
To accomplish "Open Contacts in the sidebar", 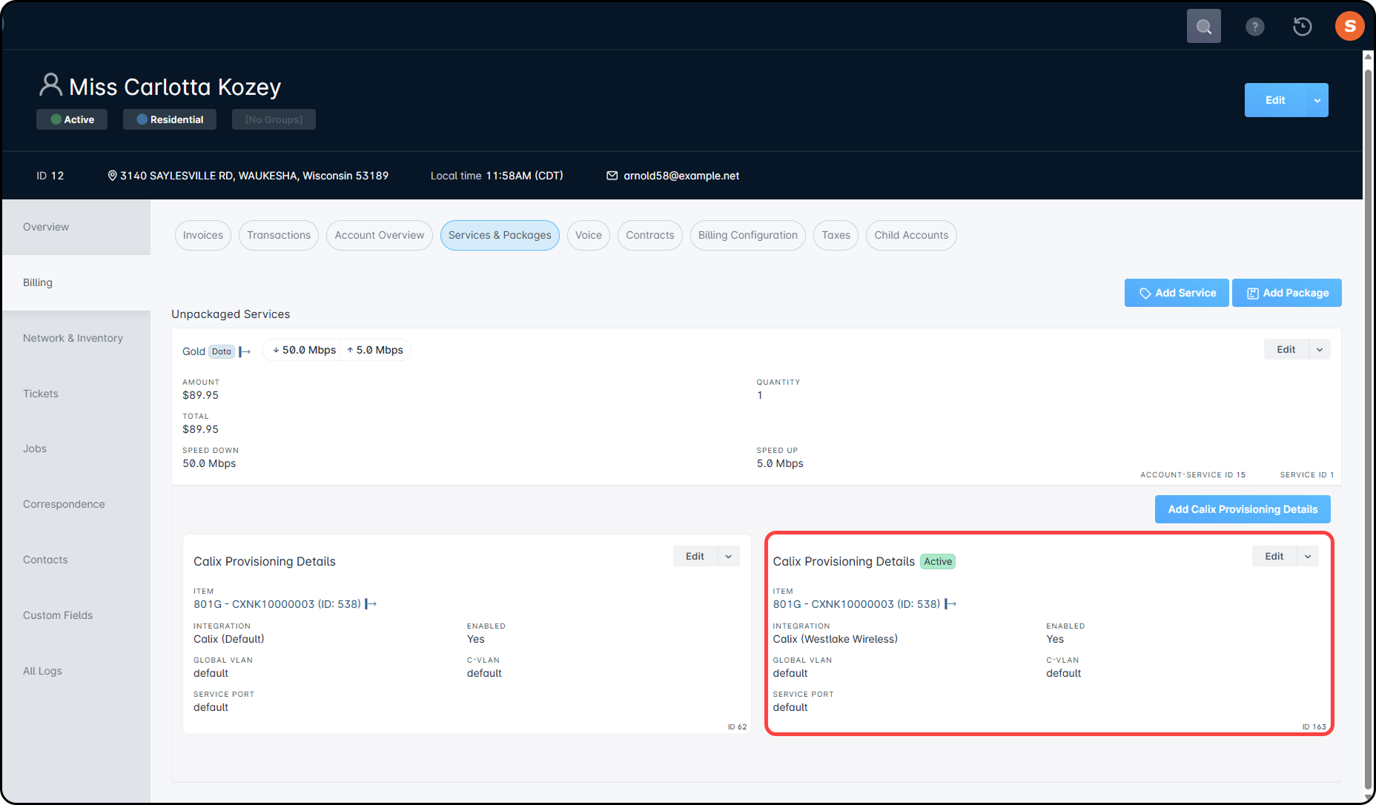I will pyautogui.click(x=76, y=560).
